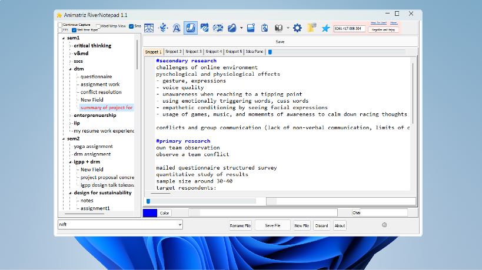The image size is (482, 270).
Task: Click the Register and Enjoy button
Action: point(383,30)
